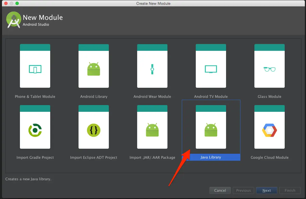306x199 pixels.
Task: Click the 'Google Cloud Module' label
Action: coord(270,157)
